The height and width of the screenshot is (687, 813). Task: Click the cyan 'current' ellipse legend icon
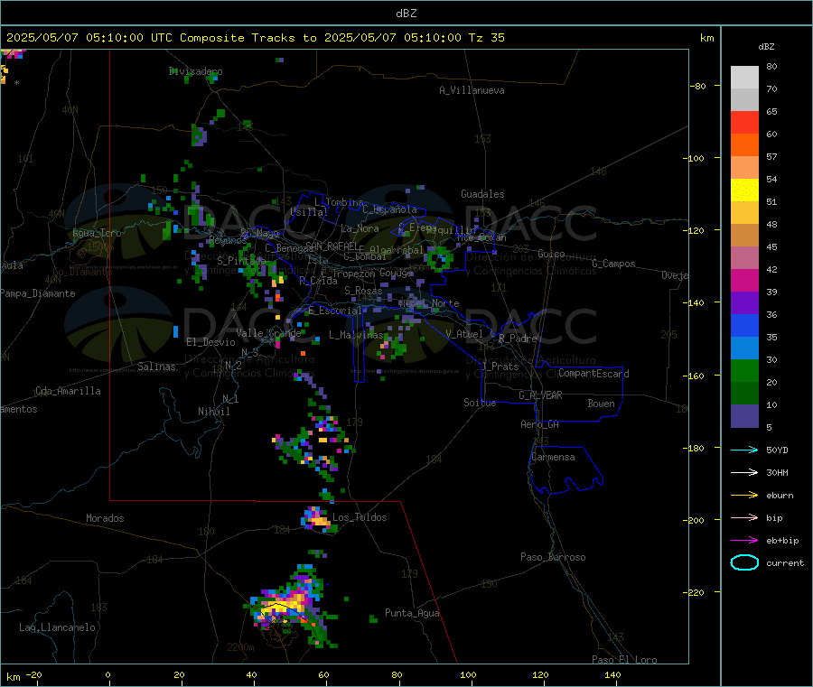[x=744, y=562]
